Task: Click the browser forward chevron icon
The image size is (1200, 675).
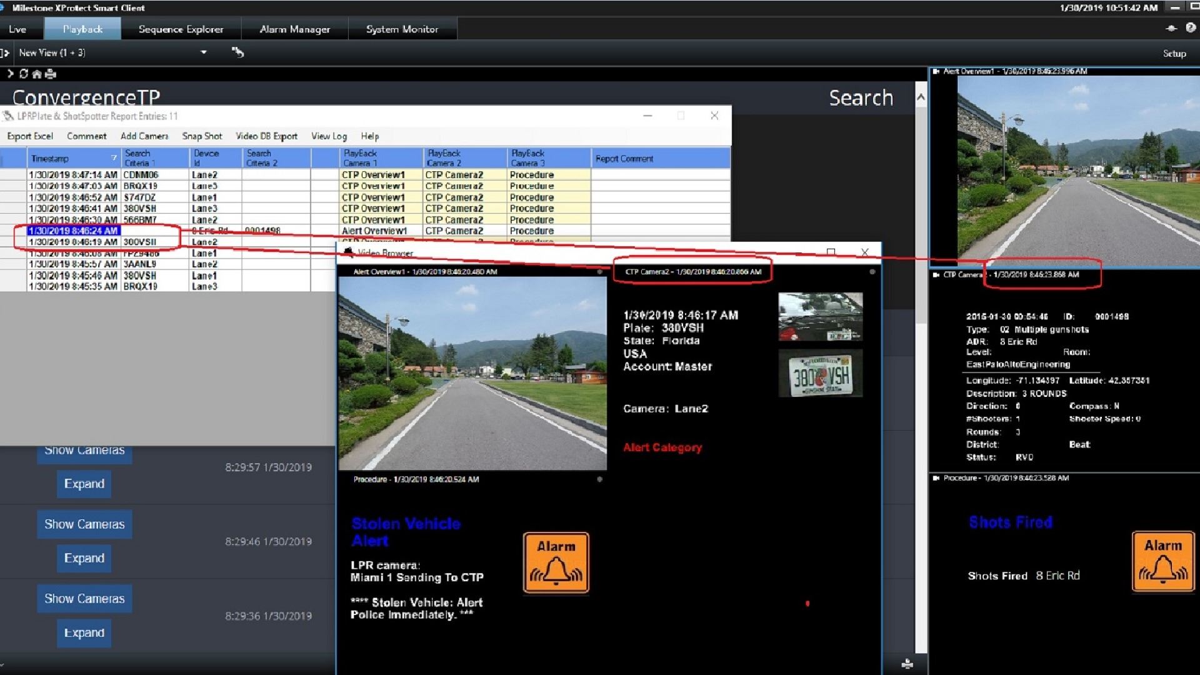Action: [x=10, y=74]
